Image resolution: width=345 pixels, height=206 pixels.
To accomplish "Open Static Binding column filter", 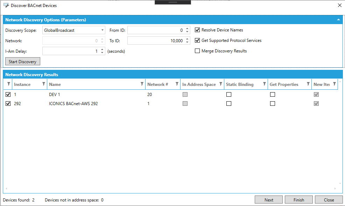I will 264,84.
